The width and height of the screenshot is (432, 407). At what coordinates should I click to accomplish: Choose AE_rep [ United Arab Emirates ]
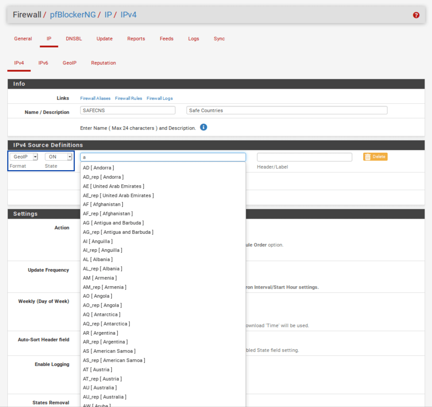pos(163,195)
